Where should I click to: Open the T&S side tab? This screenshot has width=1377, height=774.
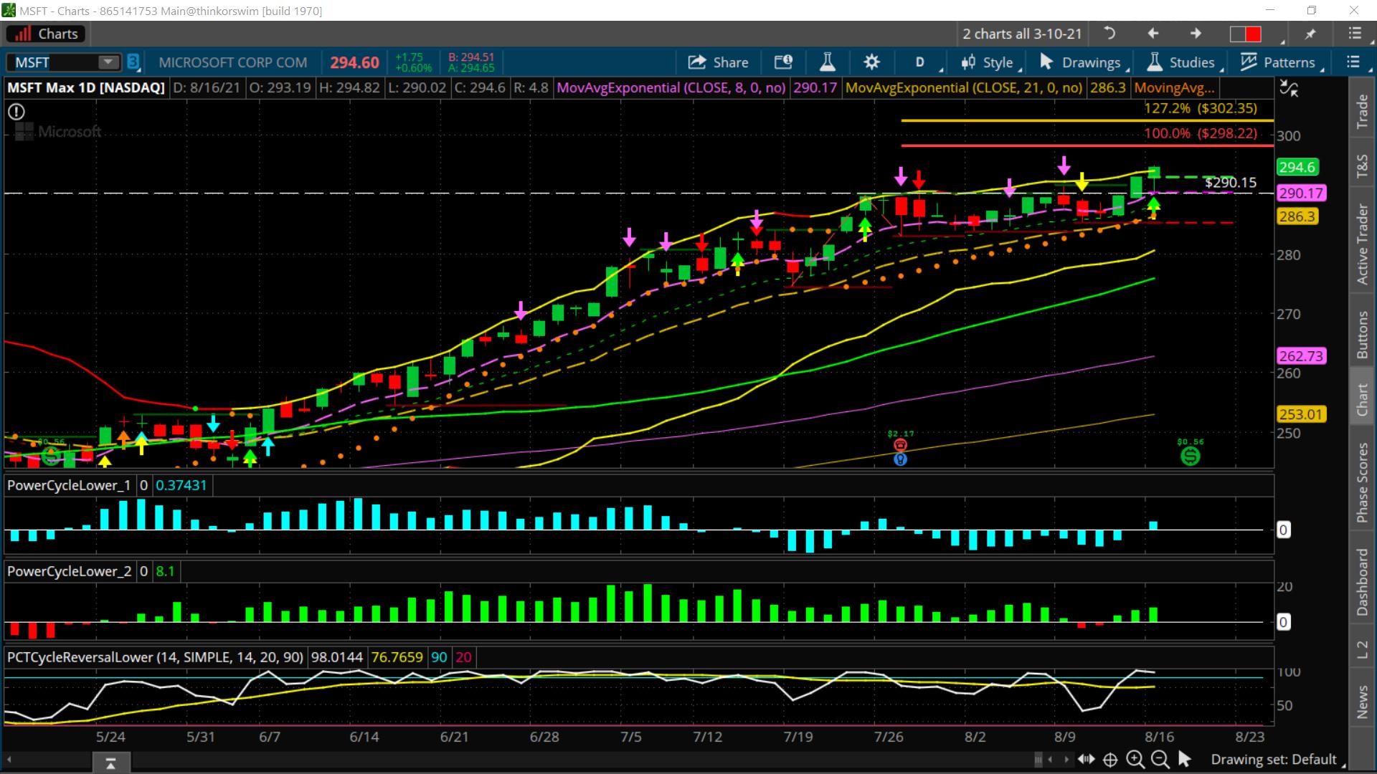(x=1362, y=166)
